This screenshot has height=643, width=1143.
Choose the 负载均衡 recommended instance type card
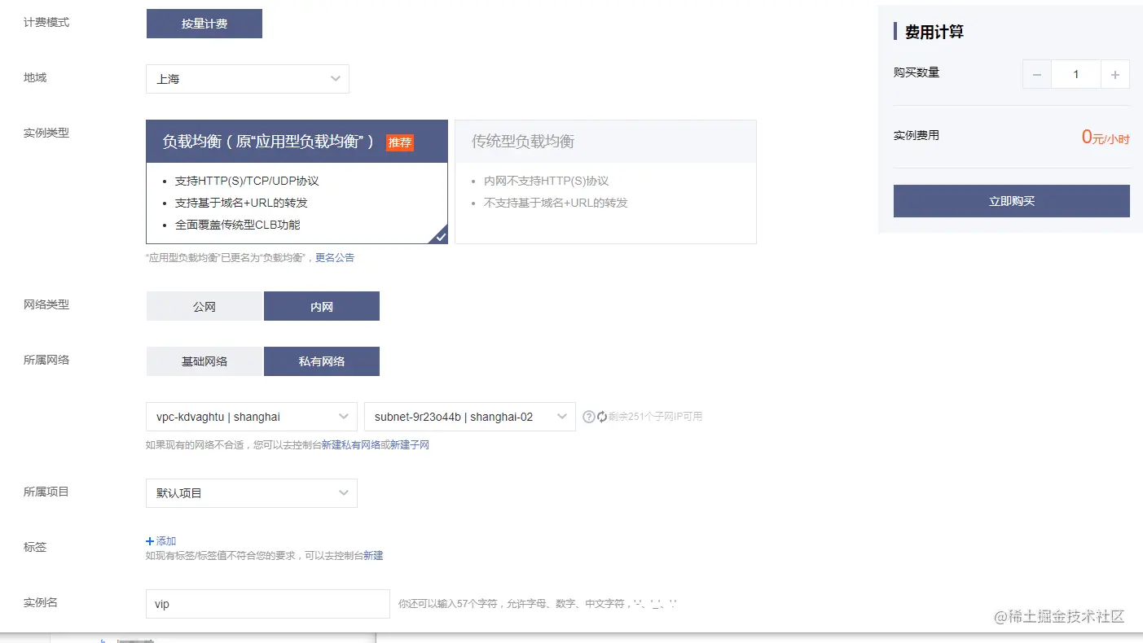click(297, 182)
